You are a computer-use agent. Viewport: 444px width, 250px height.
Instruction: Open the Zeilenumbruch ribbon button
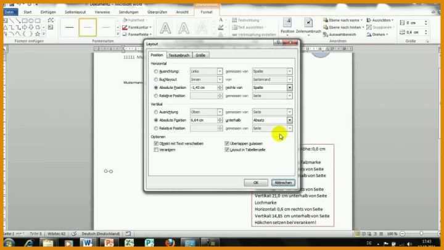coord(308,27)
